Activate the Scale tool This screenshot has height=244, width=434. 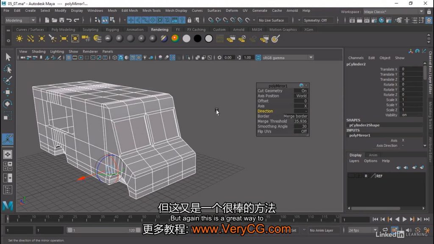click(x=8, y=115)
